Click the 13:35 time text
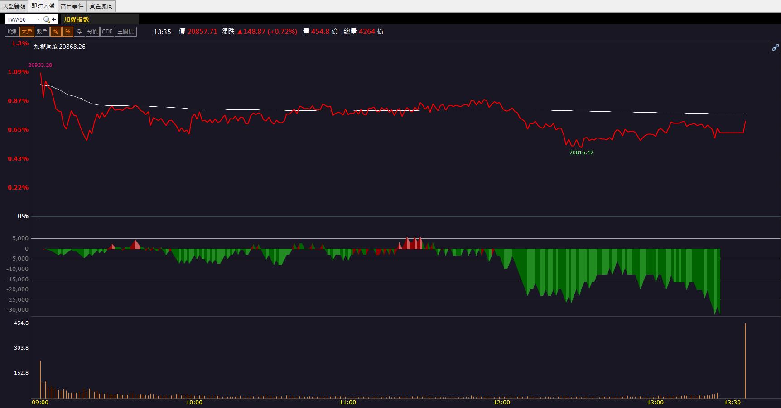 point(162,32)
